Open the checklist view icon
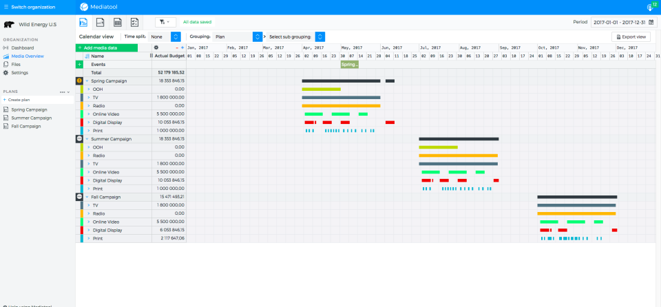The image size is (661, 307). (x=135, y=22)
